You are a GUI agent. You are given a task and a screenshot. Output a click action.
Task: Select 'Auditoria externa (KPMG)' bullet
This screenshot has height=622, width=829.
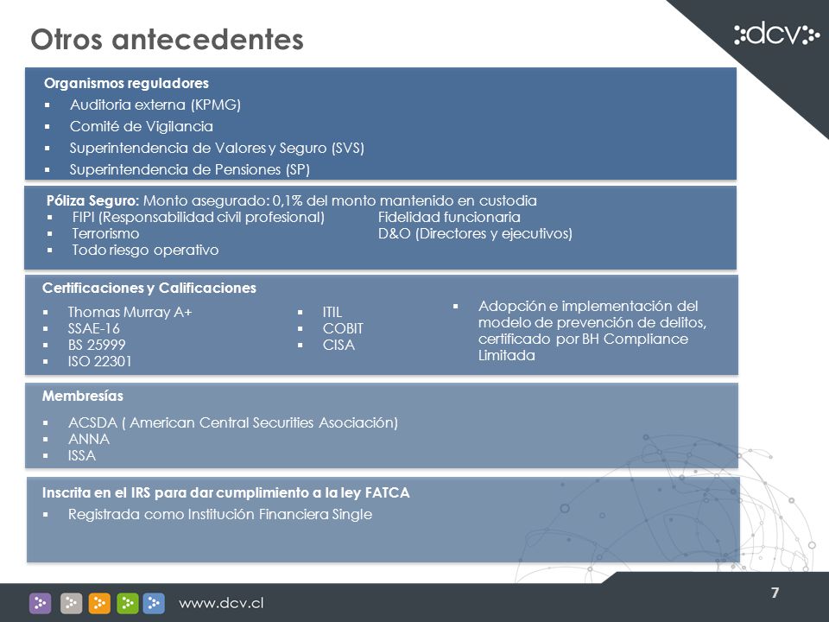[155, 105]
